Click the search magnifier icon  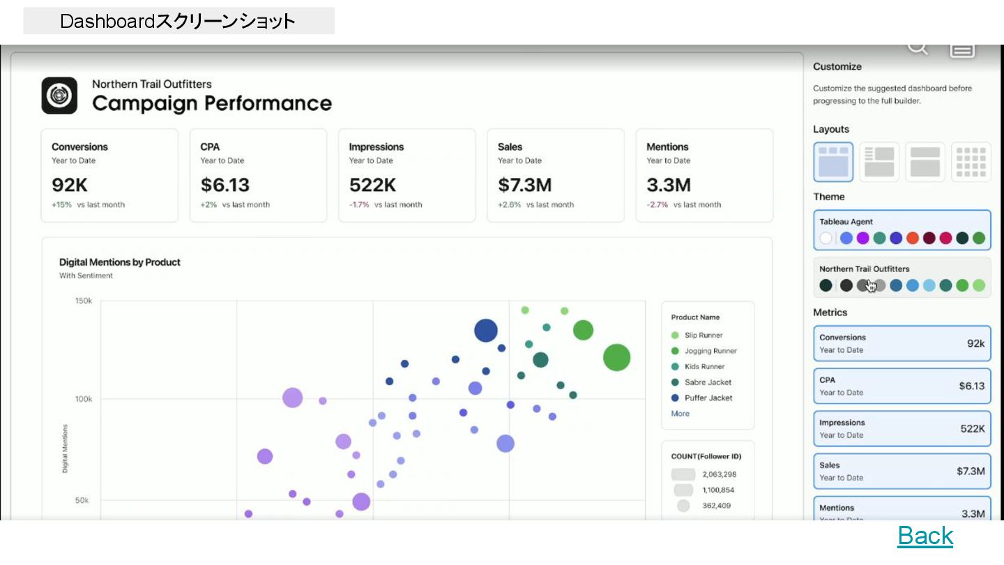(x=918, y=47)
